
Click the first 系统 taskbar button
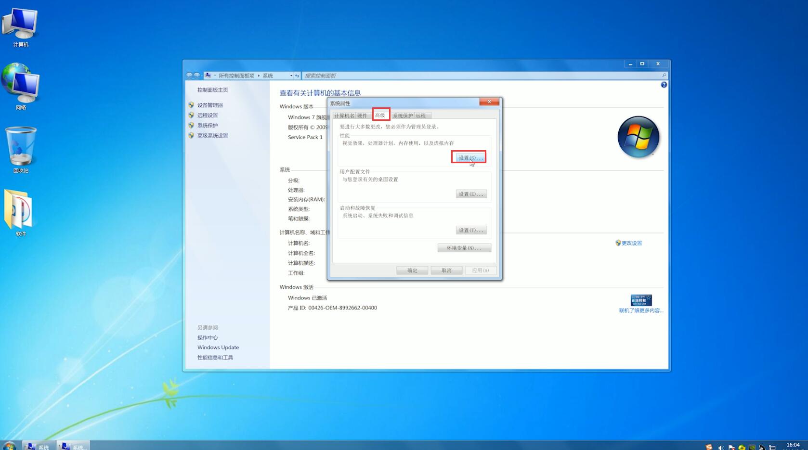tap(39, 446)
